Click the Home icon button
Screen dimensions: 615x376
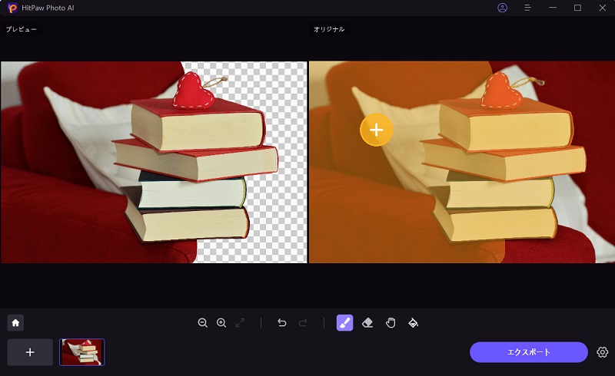tap(15, 323)
